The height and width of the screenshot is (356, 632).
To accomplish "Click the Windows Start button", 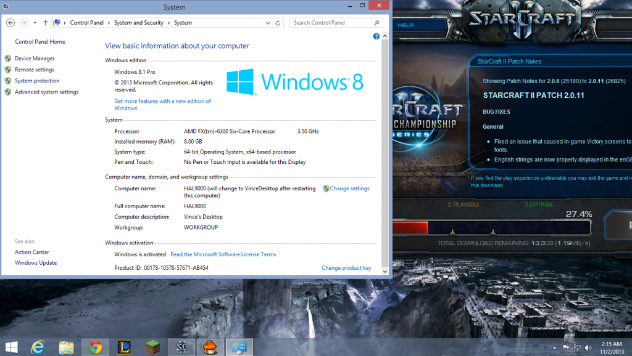I will pyautogui.click(x=11, y=347).
